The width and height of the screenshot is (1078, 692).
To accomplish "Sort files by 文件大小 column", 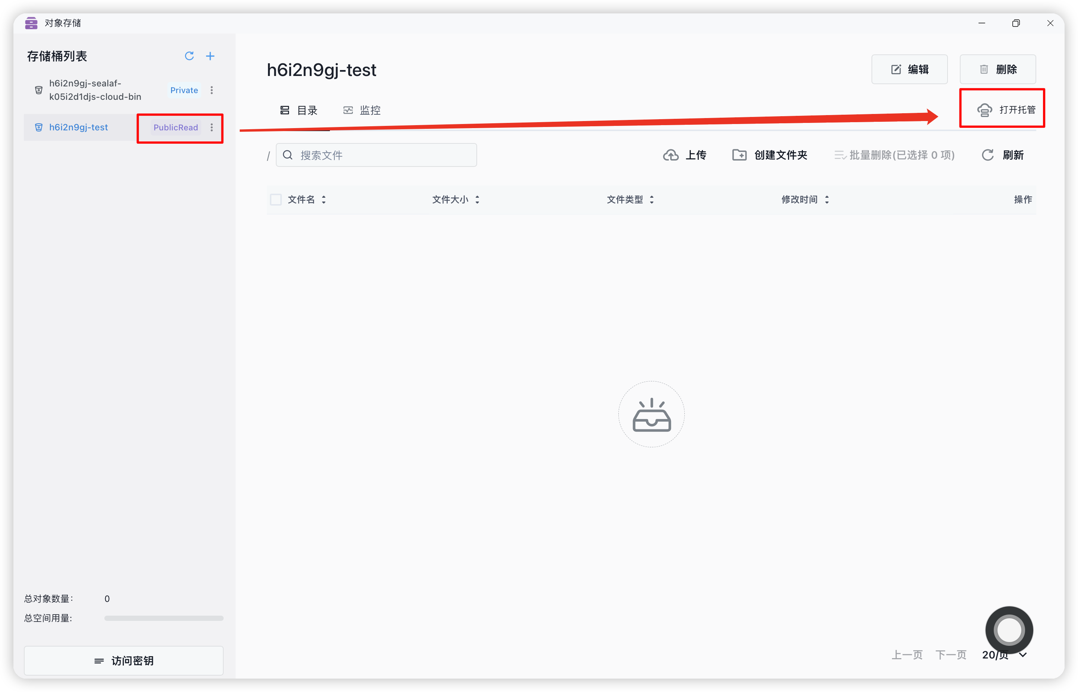I will click(477, 200).
